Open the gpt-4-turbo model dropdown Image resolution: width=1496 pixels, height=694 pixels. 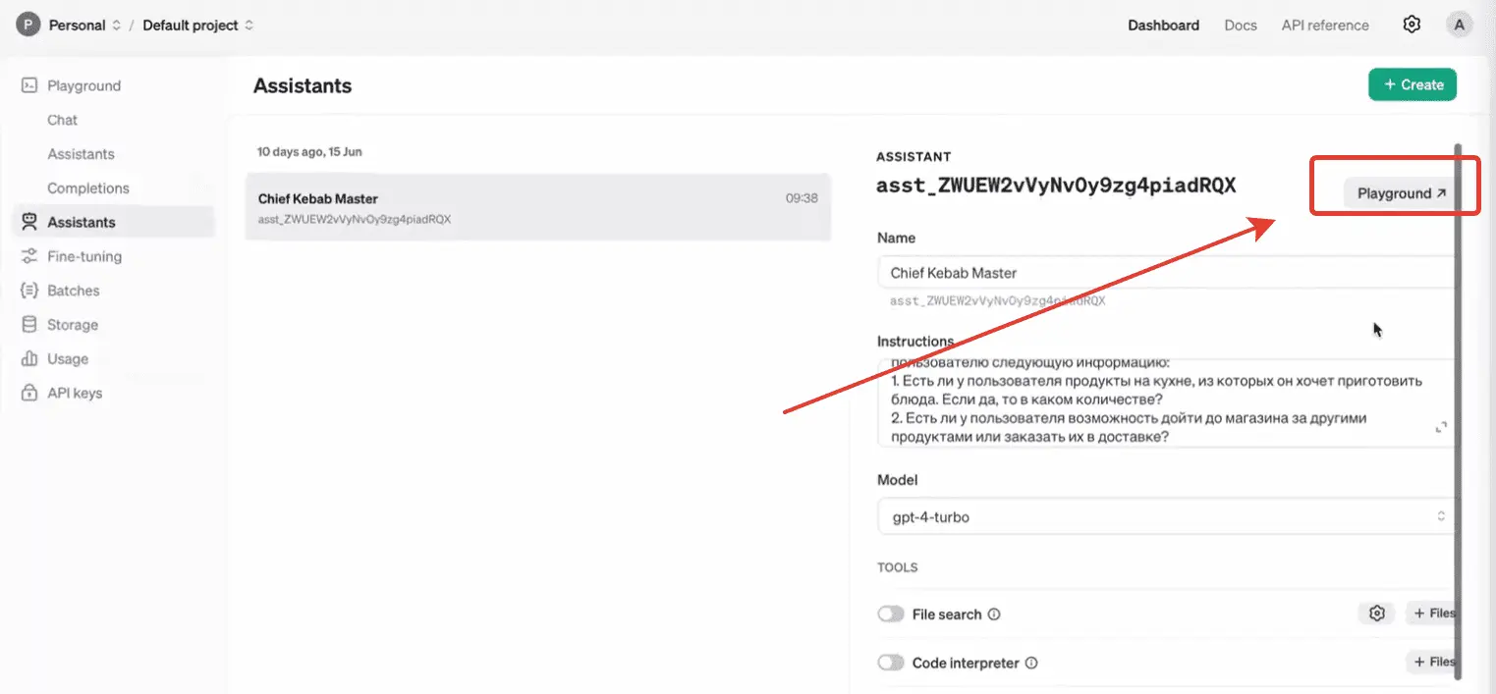[1166, 516]
